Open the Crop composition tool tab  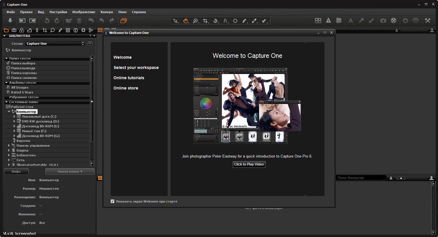click(45, 30)
